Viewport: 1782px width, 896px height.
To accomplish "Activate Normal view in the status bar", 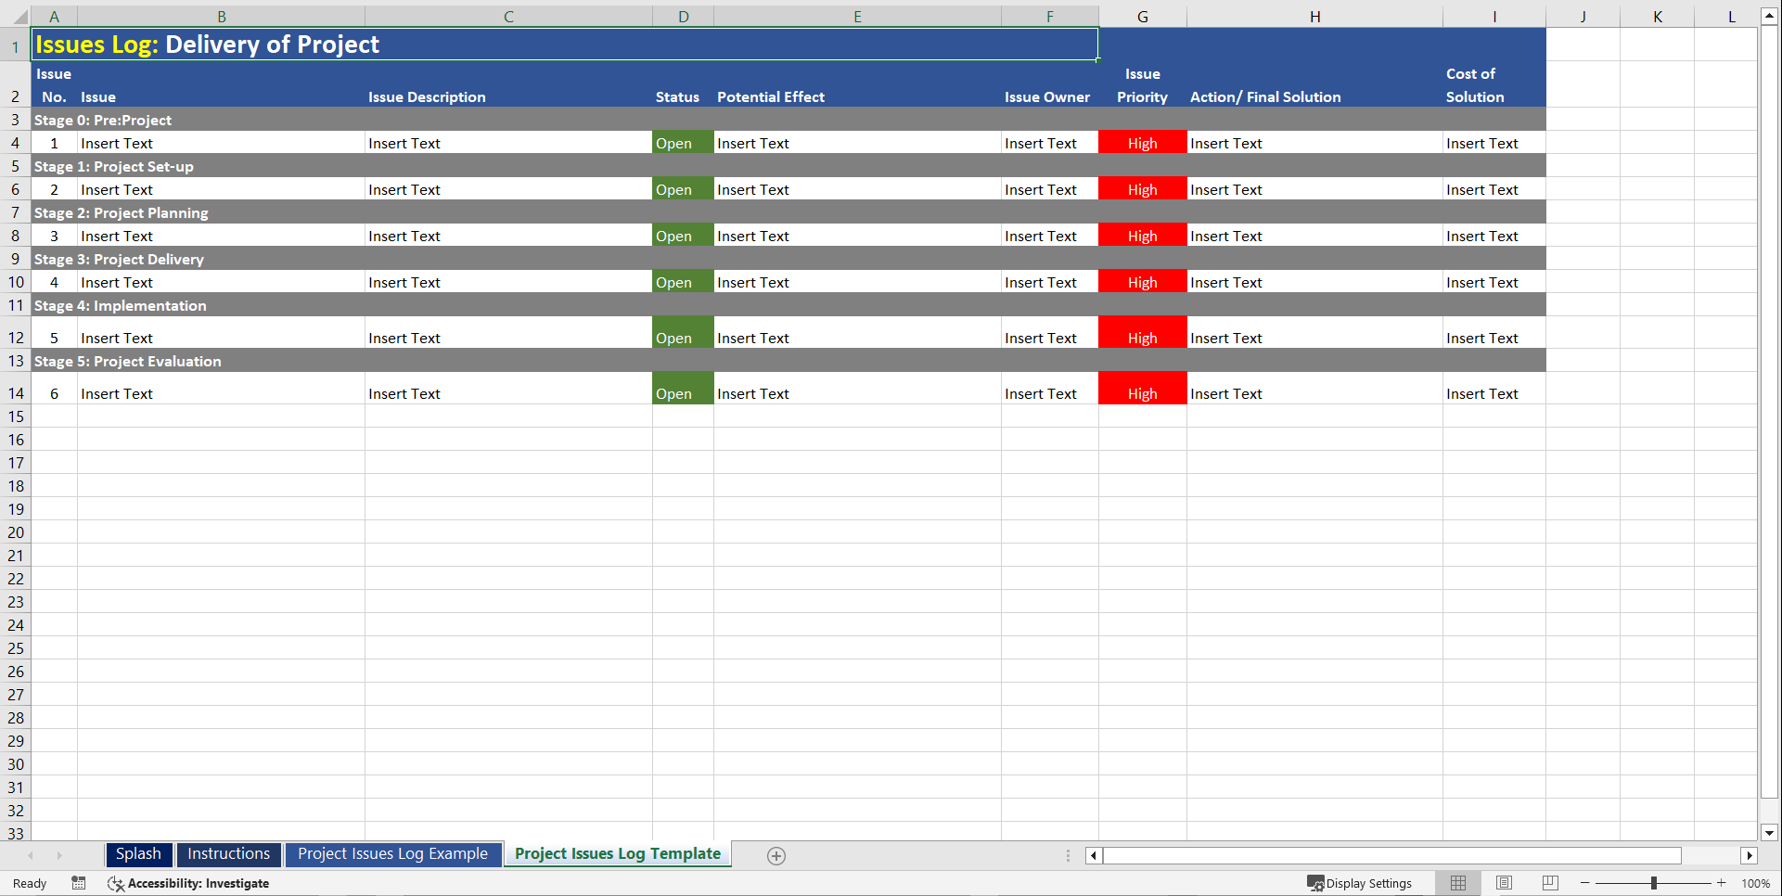I will pyautogui.click(x=1458, y=883).
